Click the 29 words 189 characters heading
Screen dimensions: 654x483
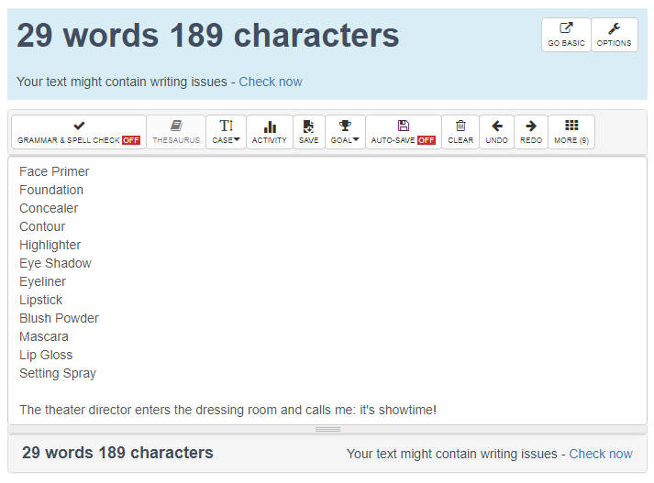click(x=208, y=36)
